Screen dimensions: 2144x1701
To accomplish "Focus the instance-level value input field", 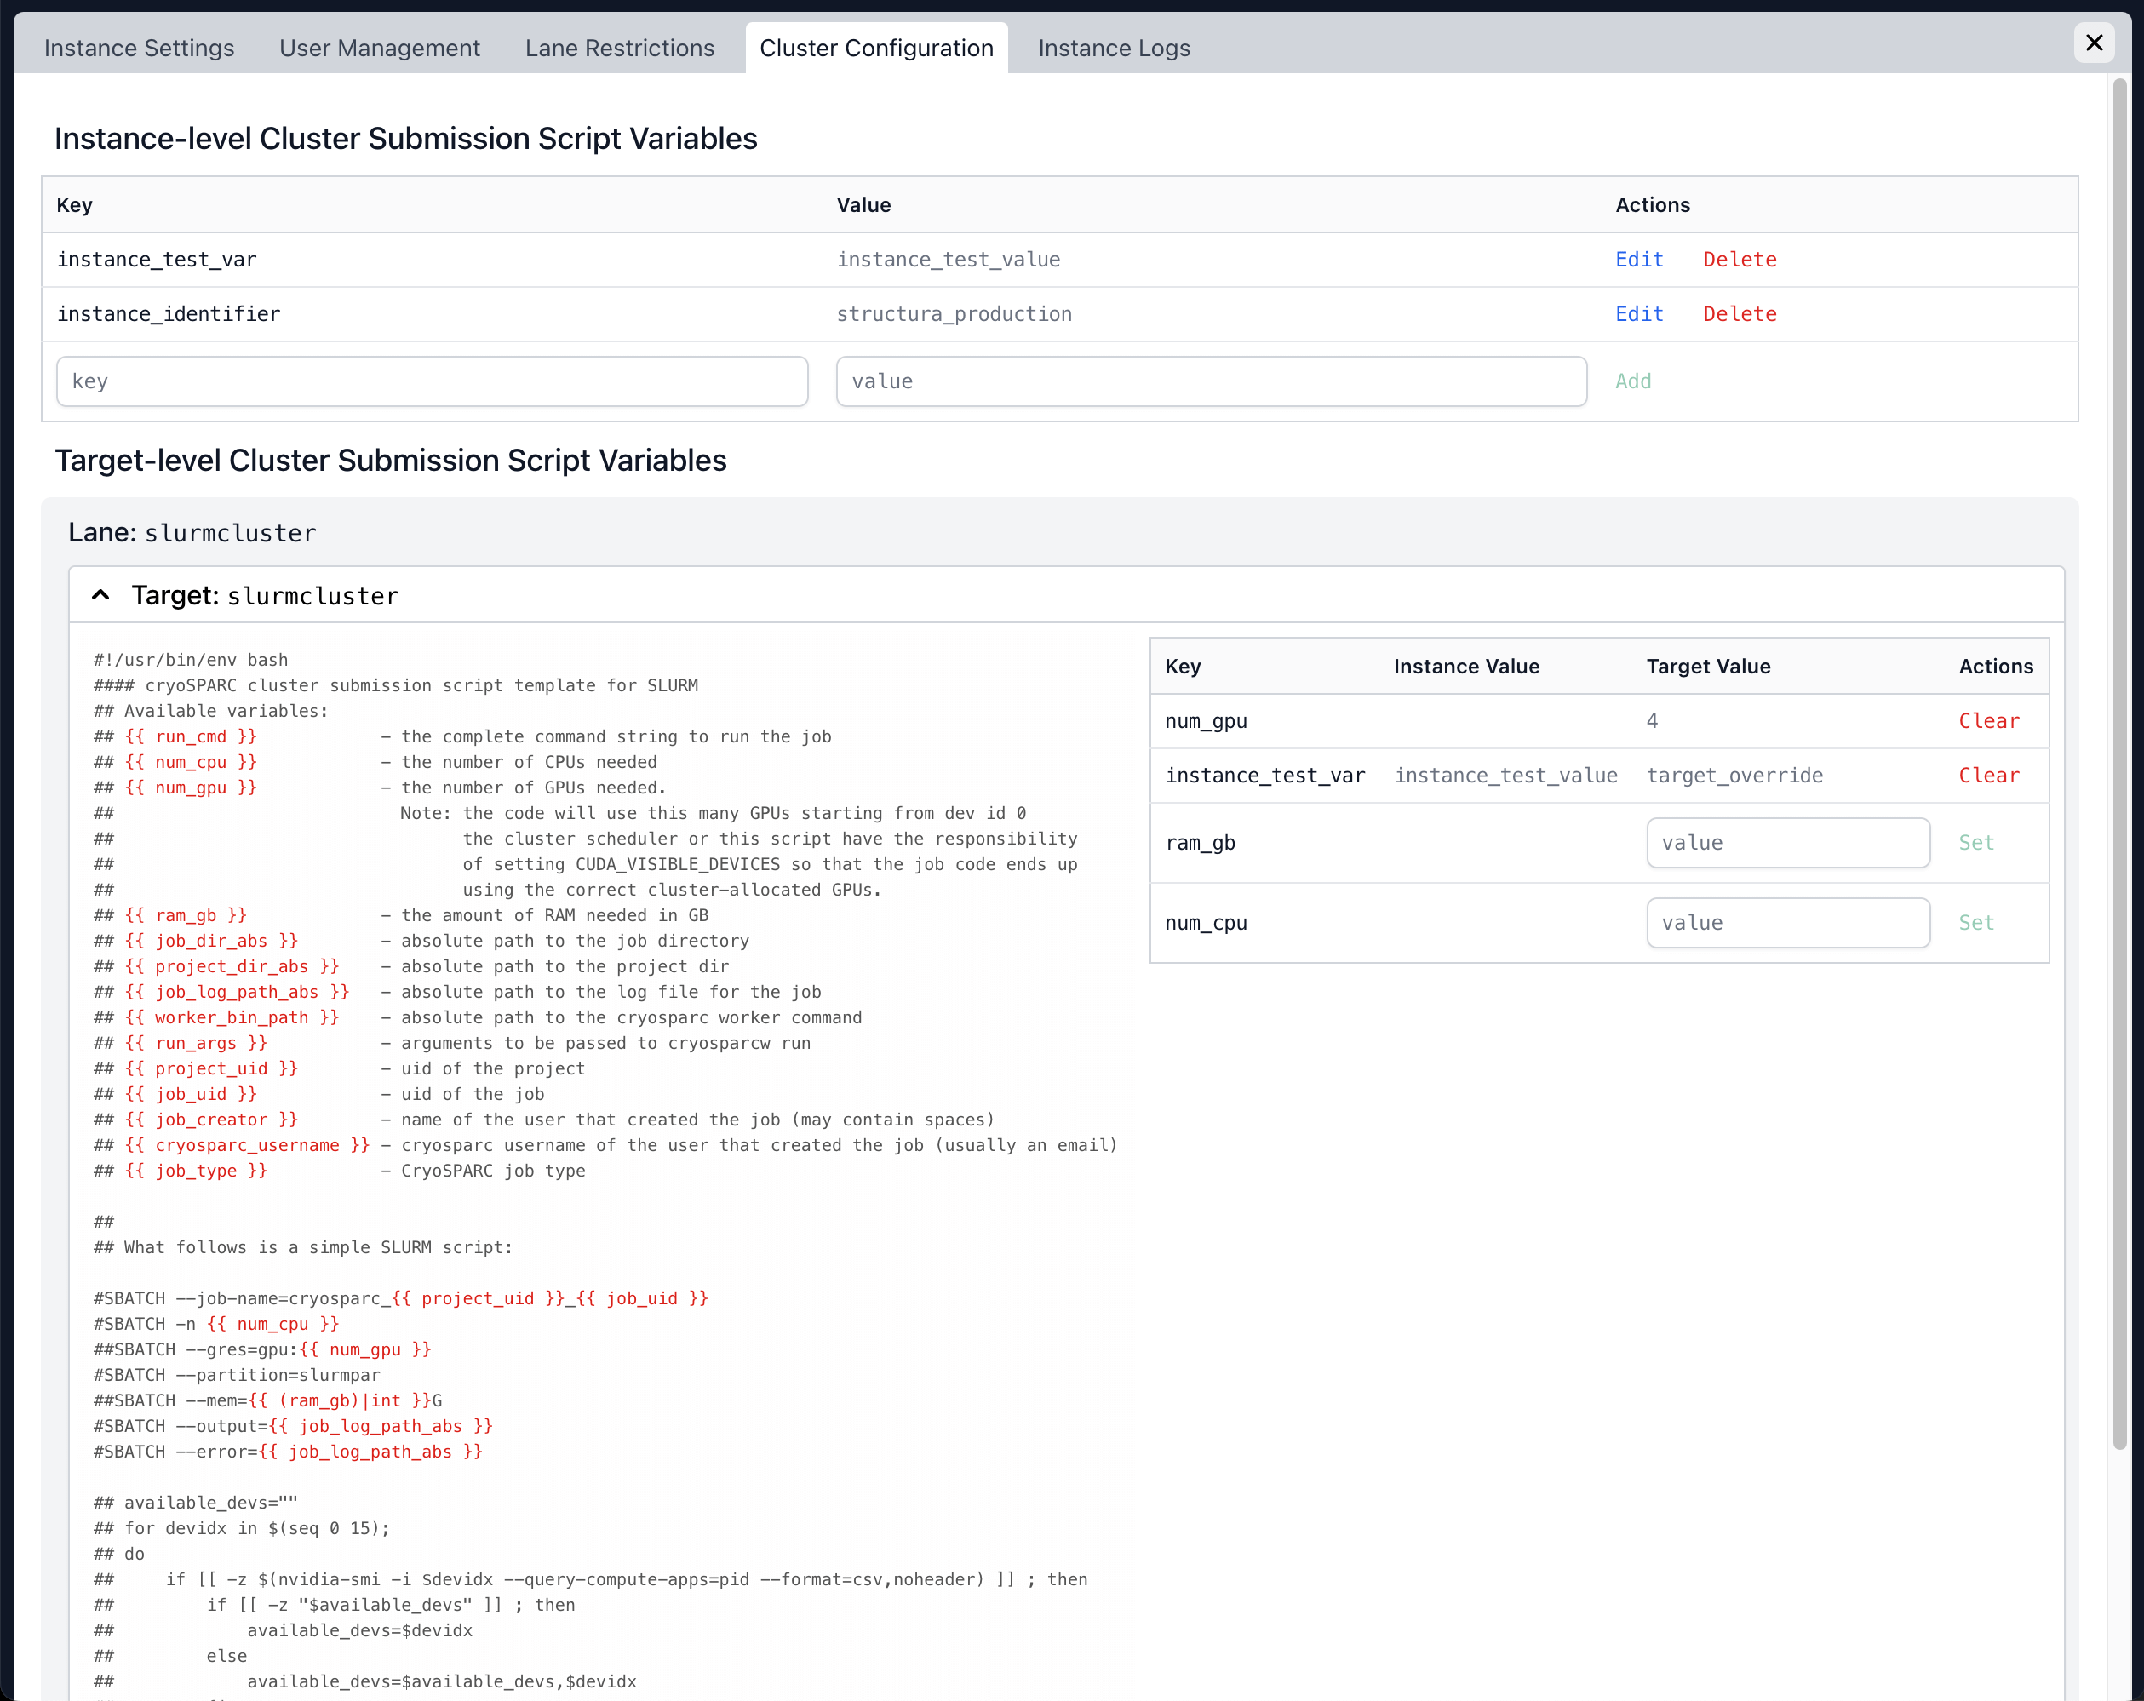I will pyautogui.click(x=1210, y=381).
